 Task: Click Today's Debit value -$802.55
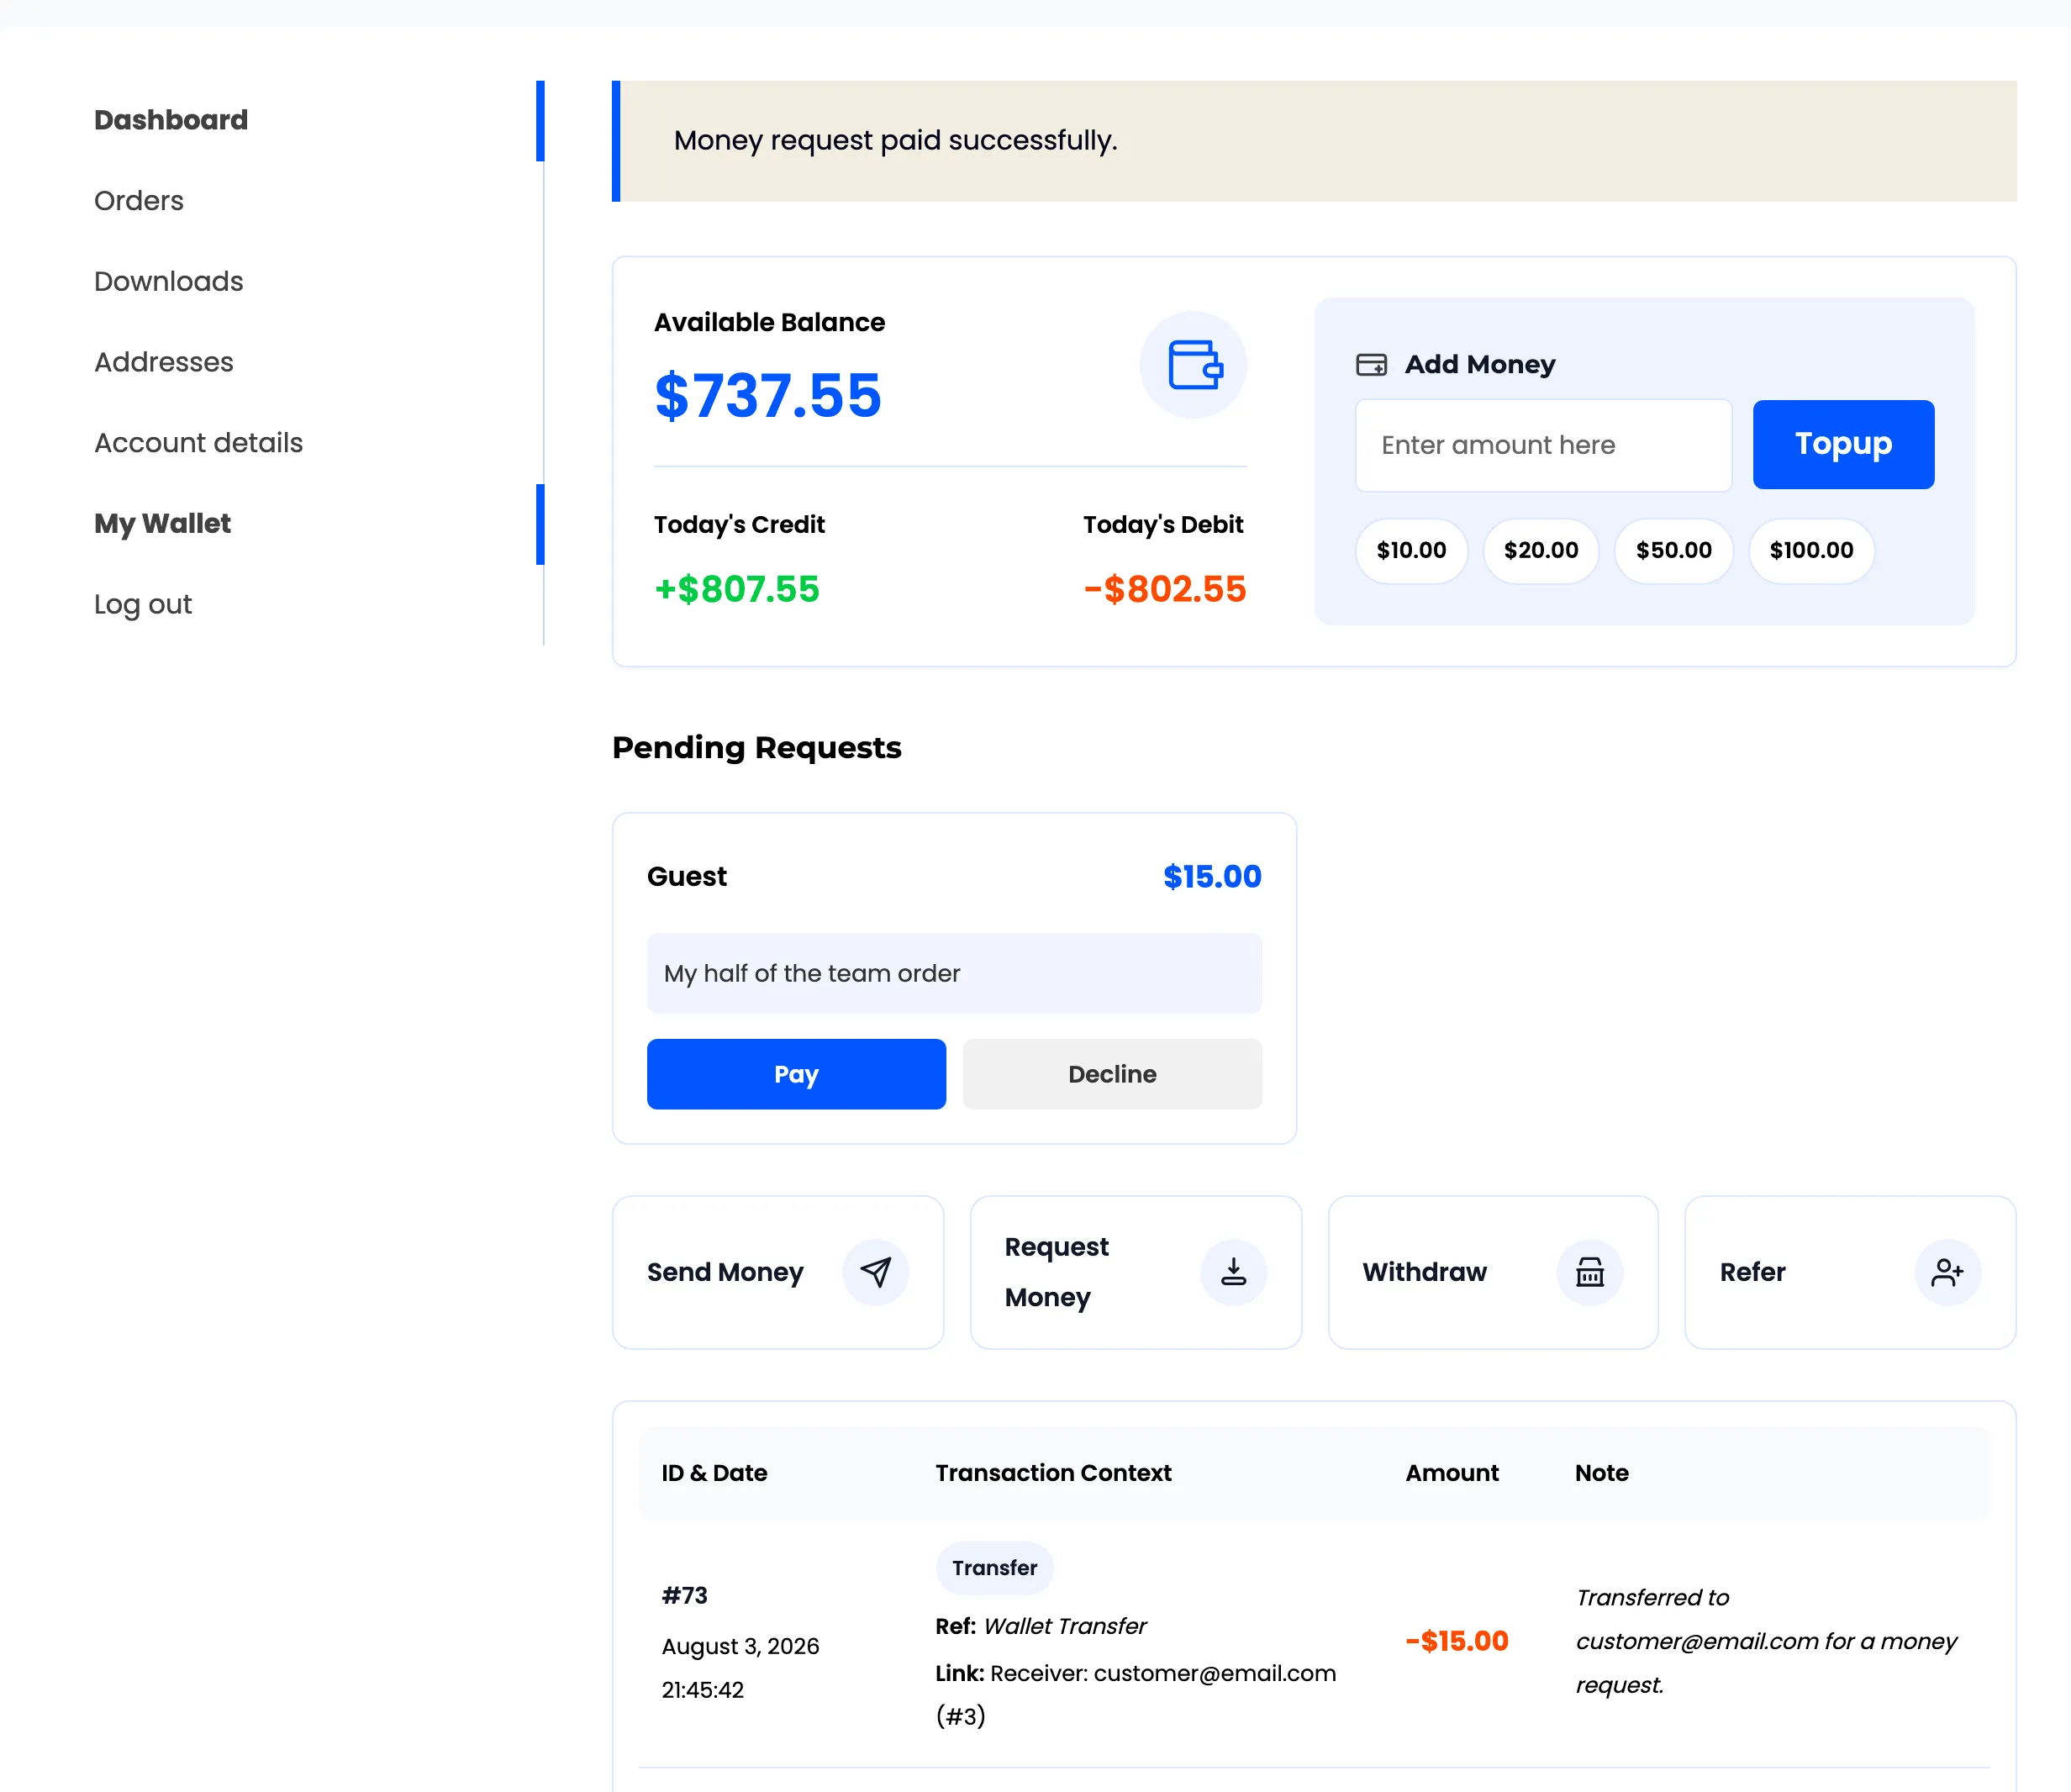point(1165,589)
